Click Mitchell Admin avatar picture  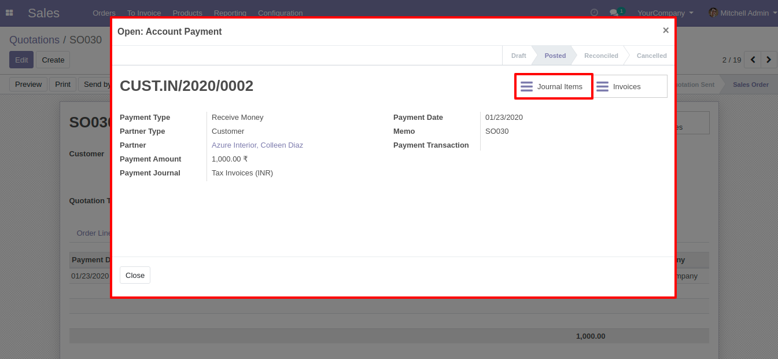point(713,13)
